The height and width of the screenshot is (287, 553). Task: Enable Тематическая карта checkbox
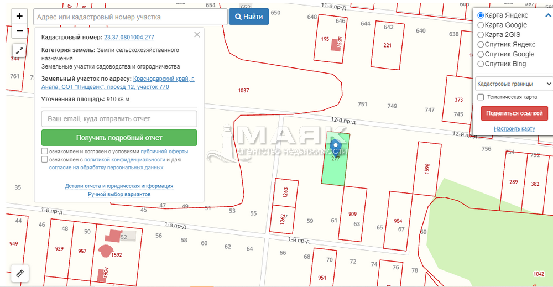tap(481, 97)
